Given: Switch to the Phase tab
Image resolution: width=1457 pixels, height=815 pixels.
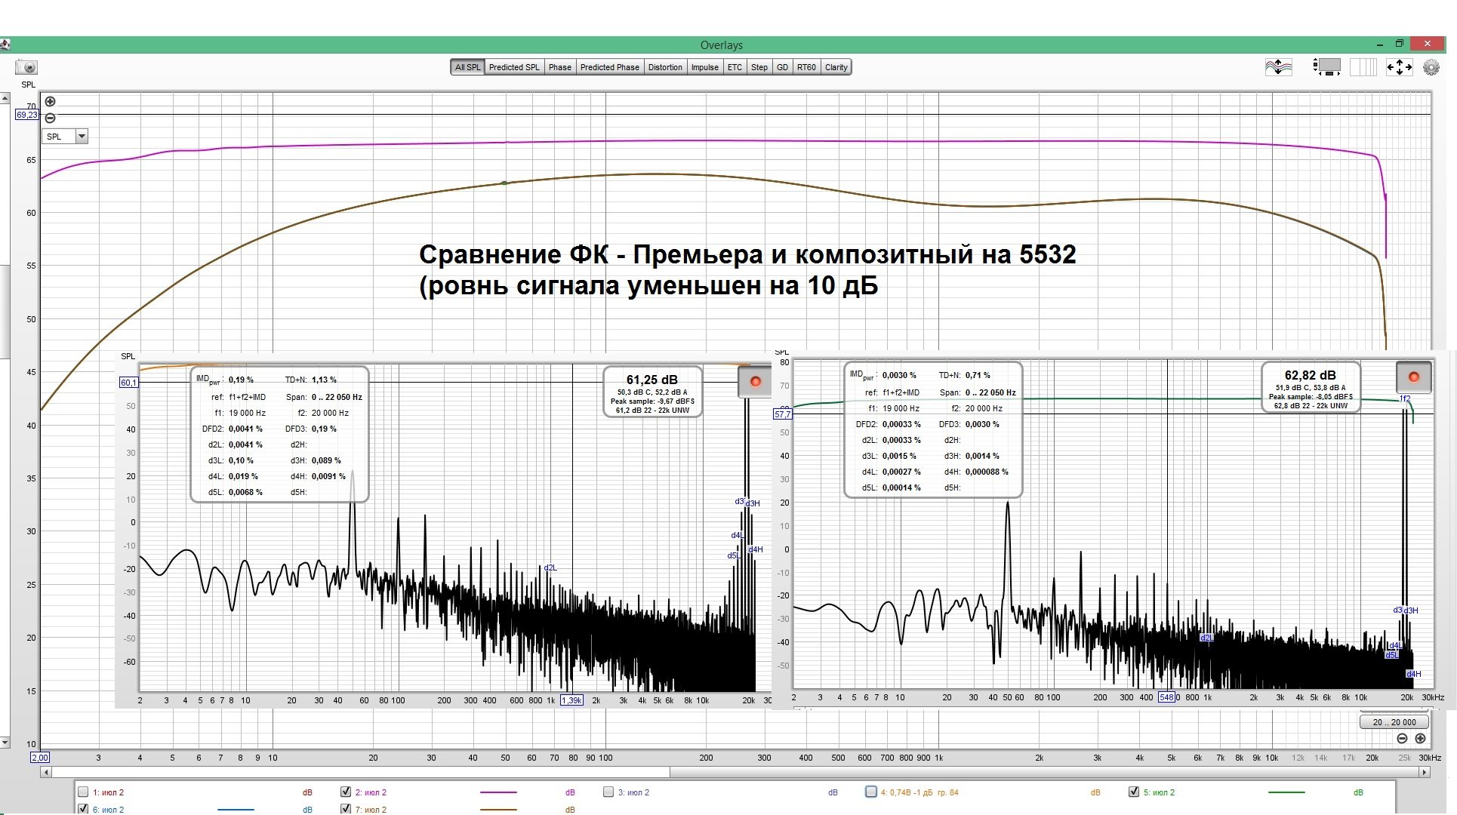Looking at the screenshot, I should pyautogui.click(x=559, y=67).
